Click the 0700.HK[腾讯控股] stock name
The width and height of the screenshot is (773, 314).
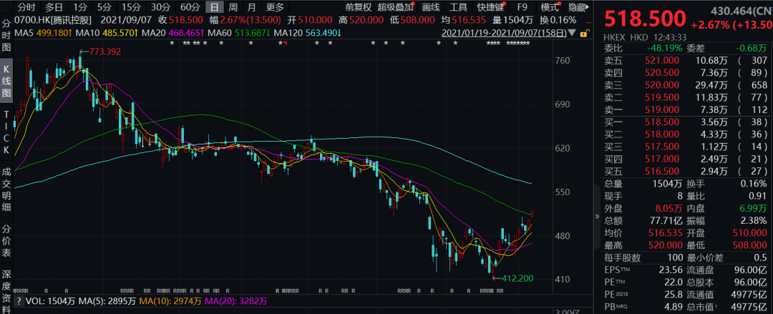pos(54,20)
